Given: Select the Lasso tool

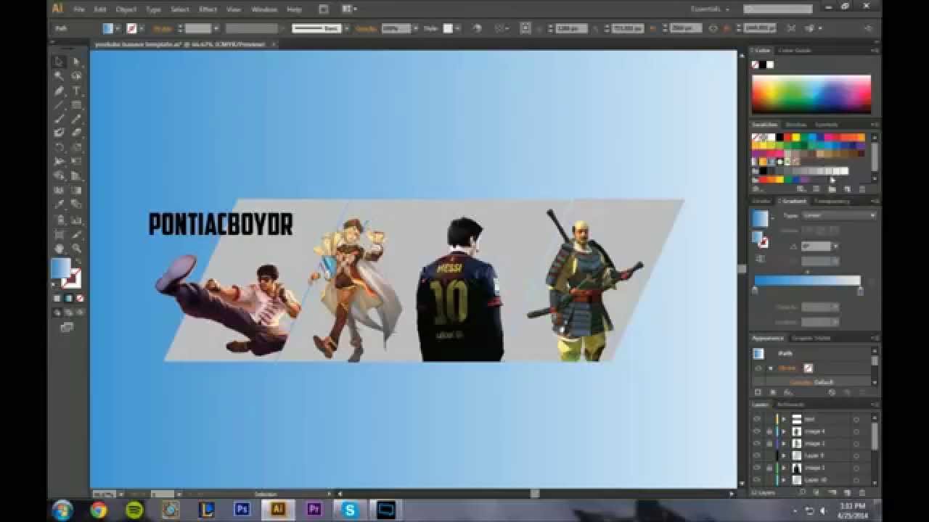Looking at the screenshot, I should [76, 76].
